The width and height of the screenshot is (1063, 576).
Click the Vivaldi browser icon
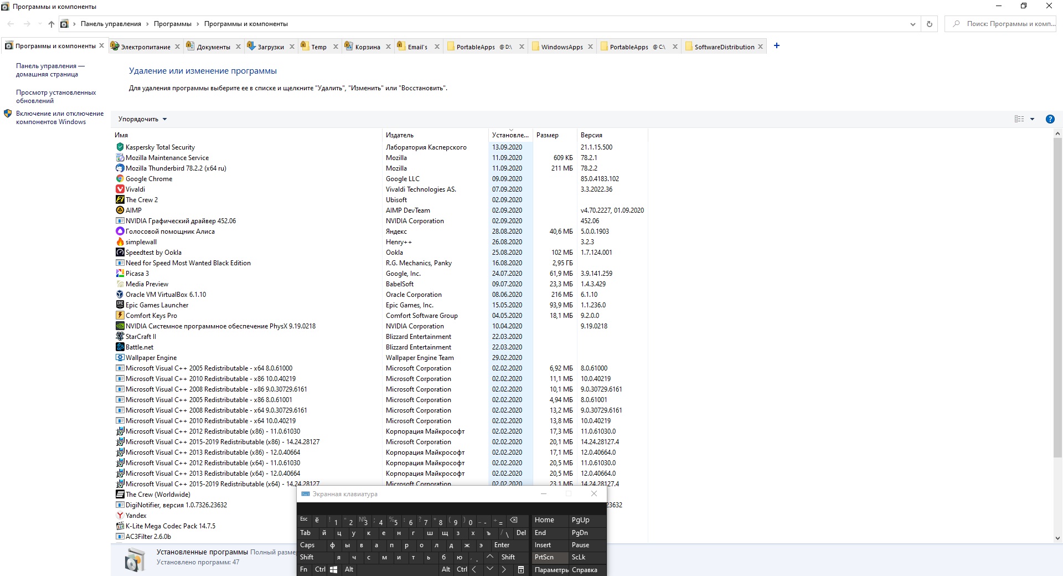pos(120,189)
